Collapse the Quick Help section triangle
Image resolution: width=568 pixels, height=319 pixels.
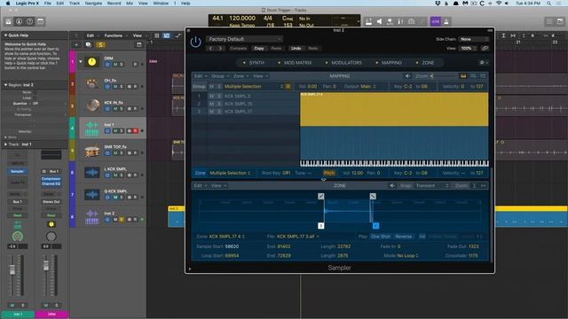[5, 35]
